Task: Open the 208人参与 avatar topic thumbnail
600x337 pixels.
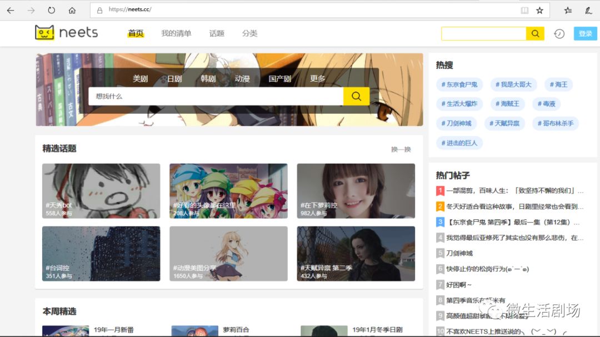Action: point(228,191)
